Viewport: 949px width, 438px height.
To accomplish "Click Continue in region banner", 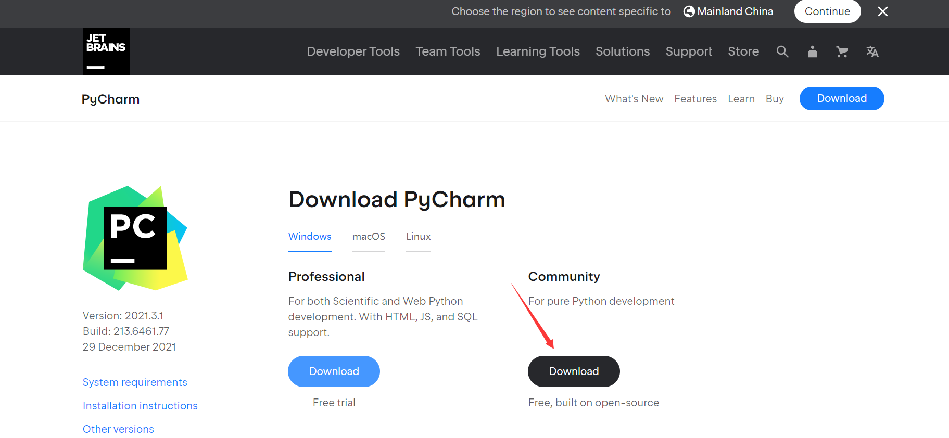I will coord(828,11).
